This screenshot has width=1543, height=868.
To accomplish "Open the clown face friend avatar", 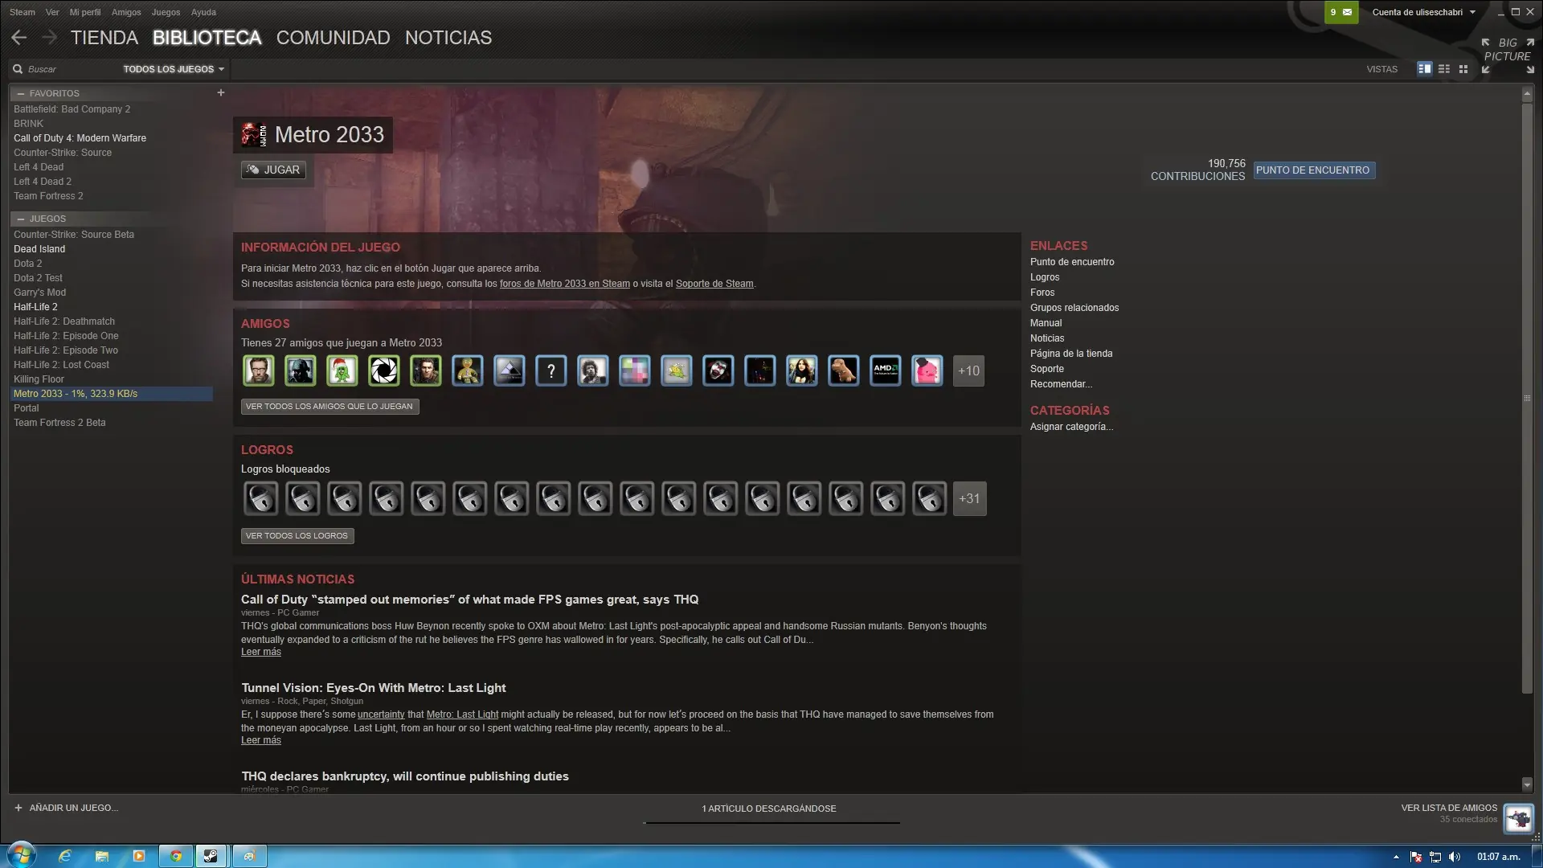I will pos(718,371).
